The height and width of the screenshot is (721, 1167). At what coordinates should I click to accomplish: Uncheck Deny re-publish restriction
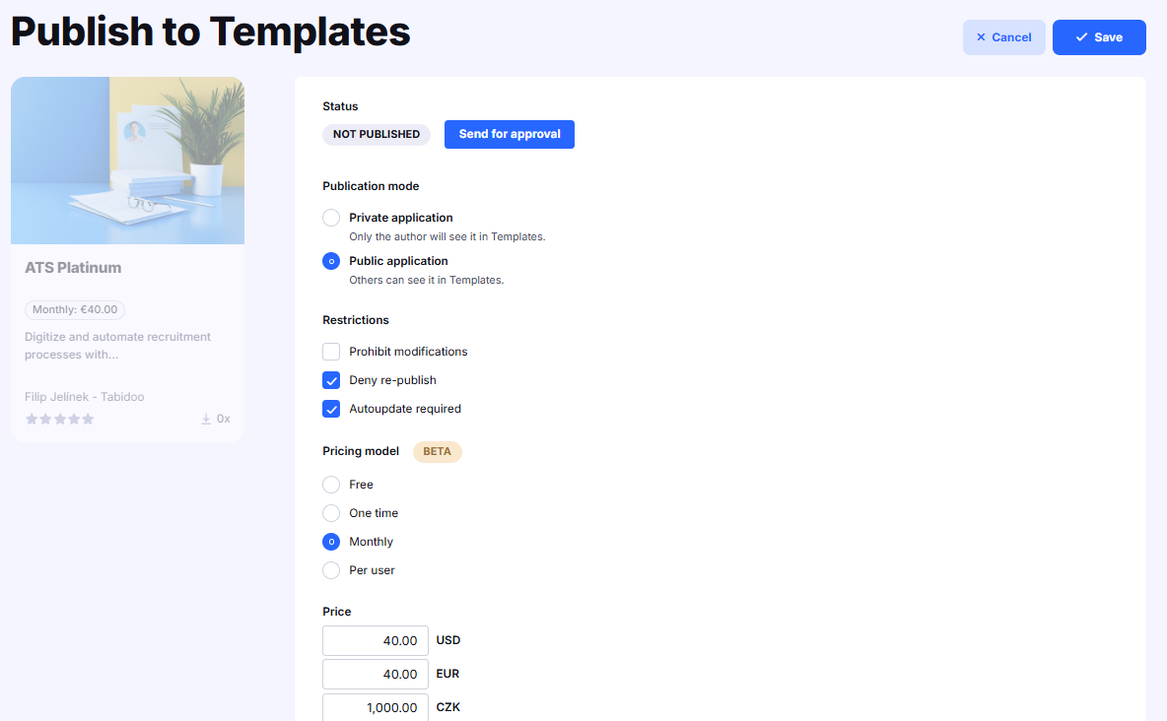(x=331, y=380)
